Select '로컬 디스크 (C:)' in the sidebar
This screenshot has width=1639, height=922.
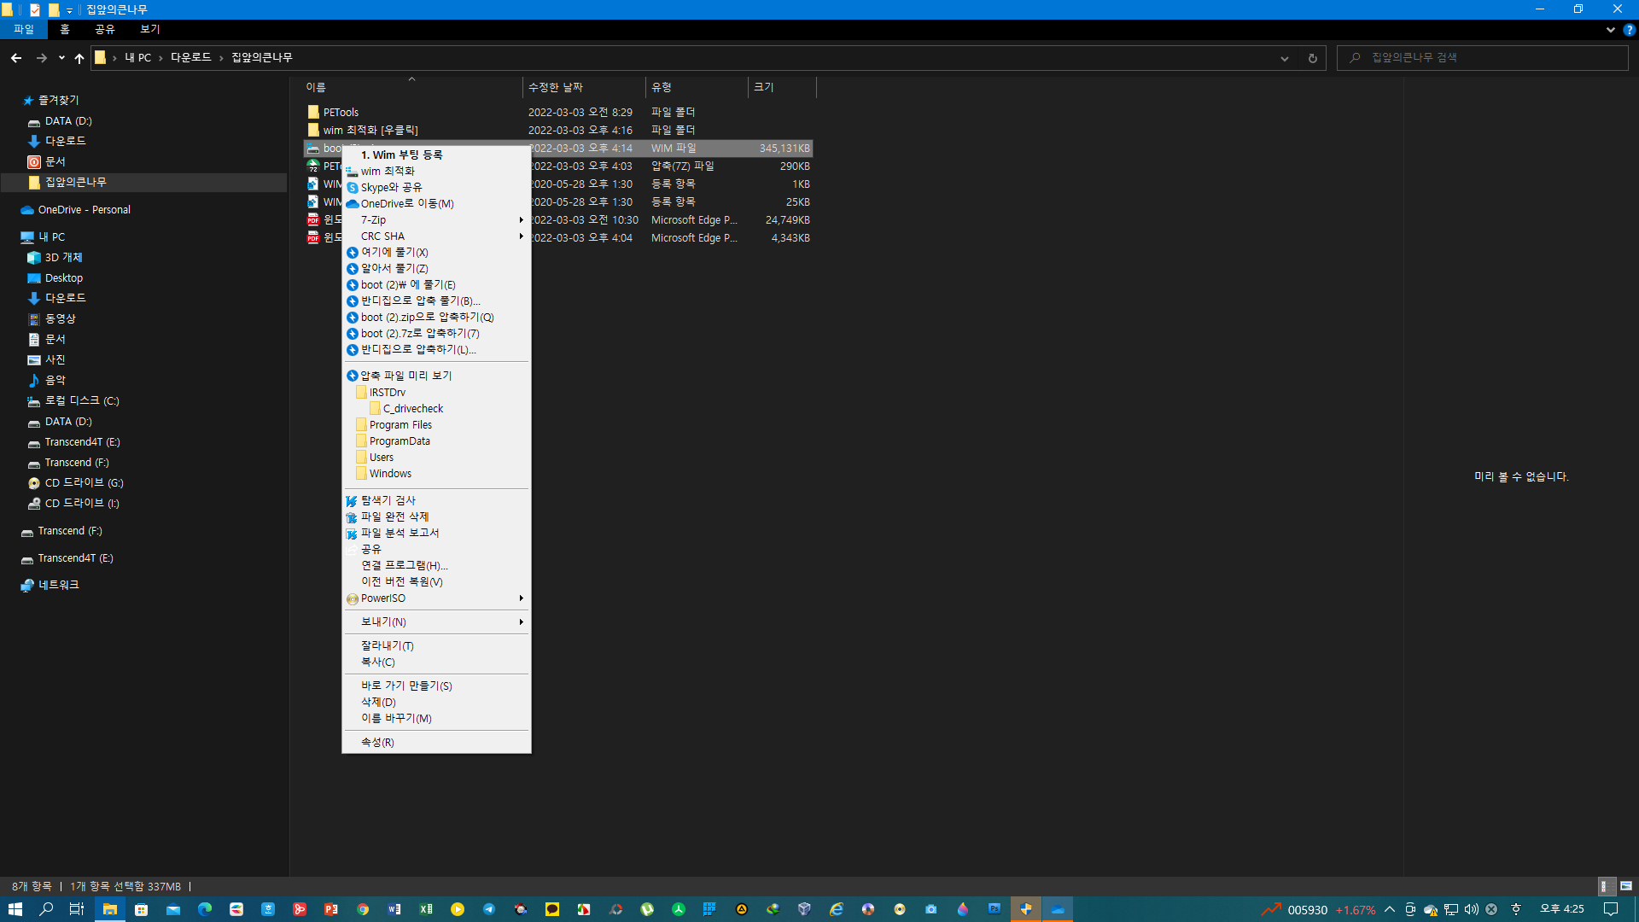coord(82,400)
